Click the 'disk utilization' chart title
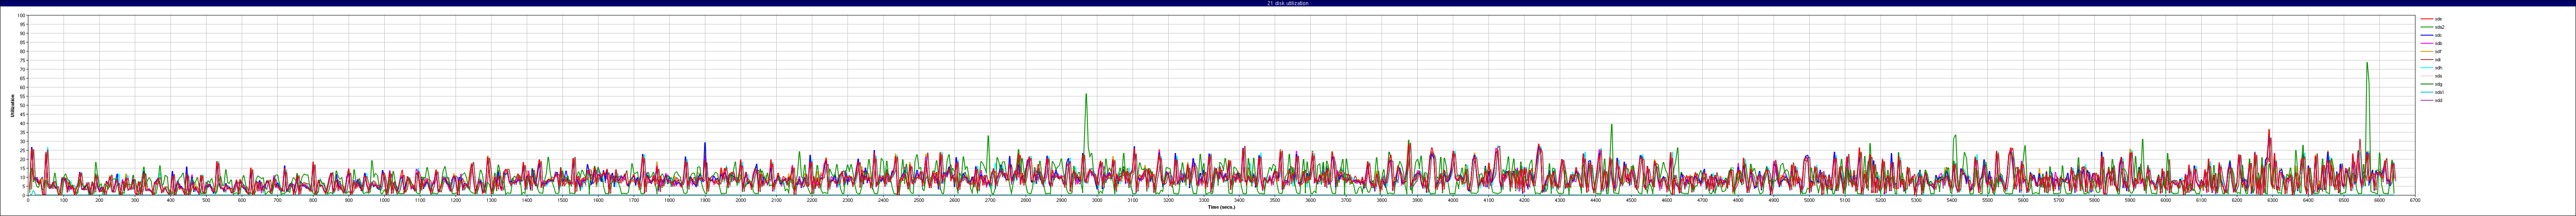2576x216 pixels. [1287, 3]
